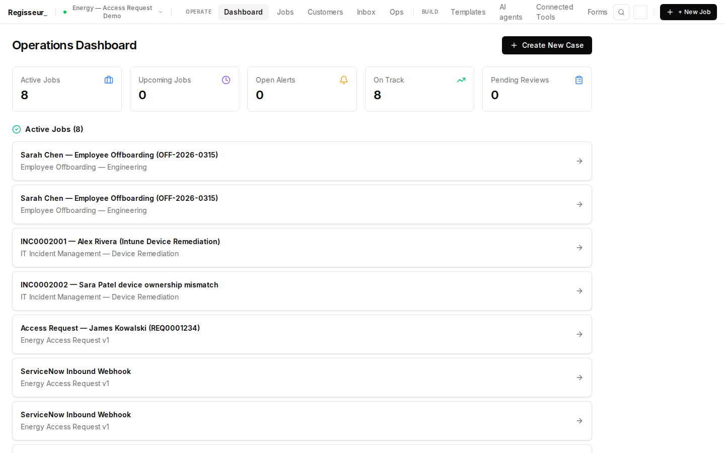Screen dimensions: 725x453
Task: Switch to the Dashboard tab
Action: point(243,12)
